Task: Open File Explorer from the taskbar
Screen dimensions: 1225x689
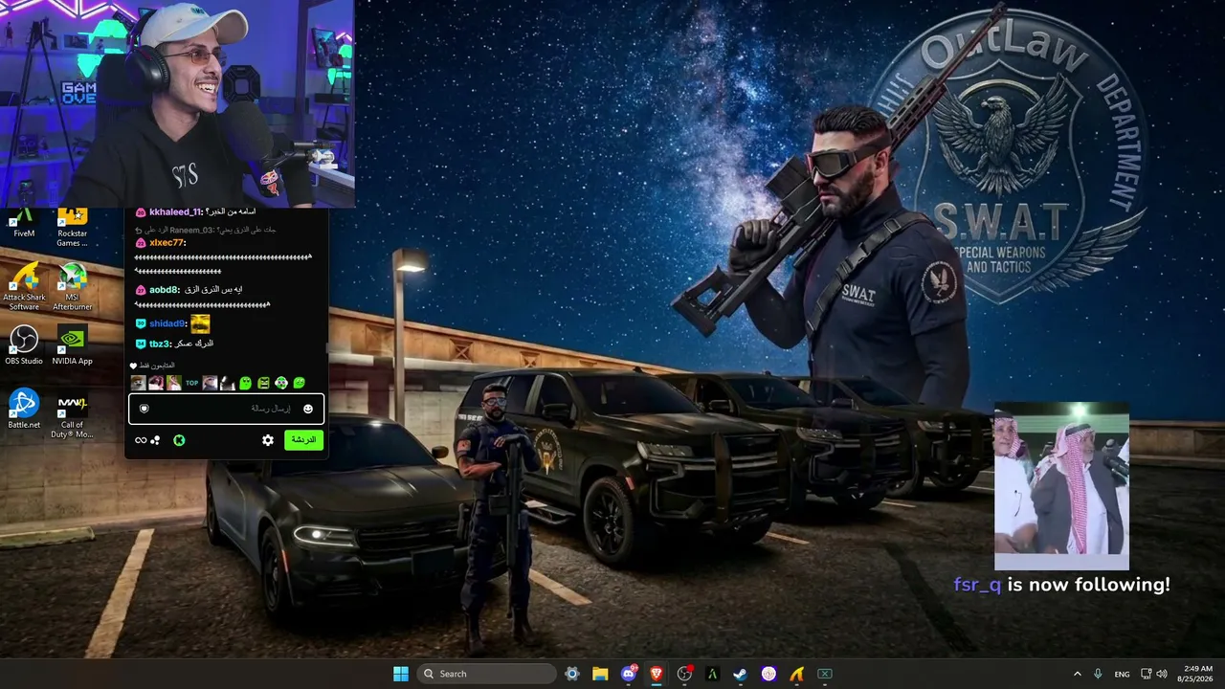Action: click(600, 674)
